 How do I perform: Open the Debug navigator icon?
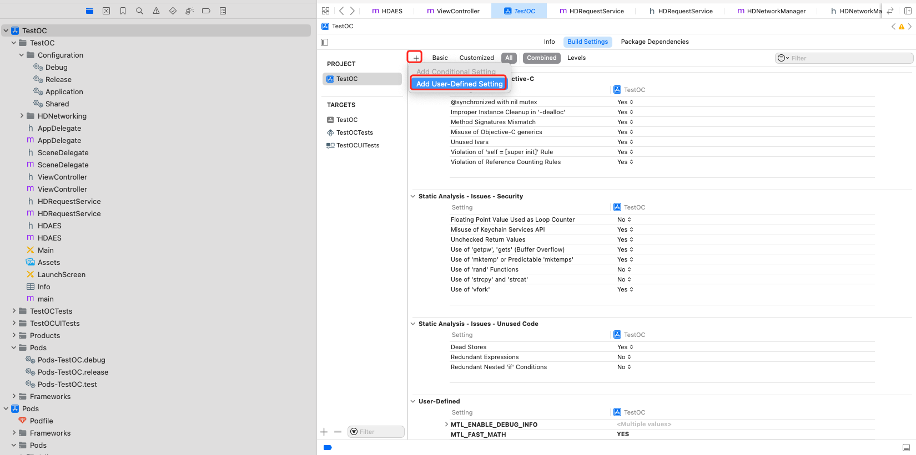tap(189, 11)
